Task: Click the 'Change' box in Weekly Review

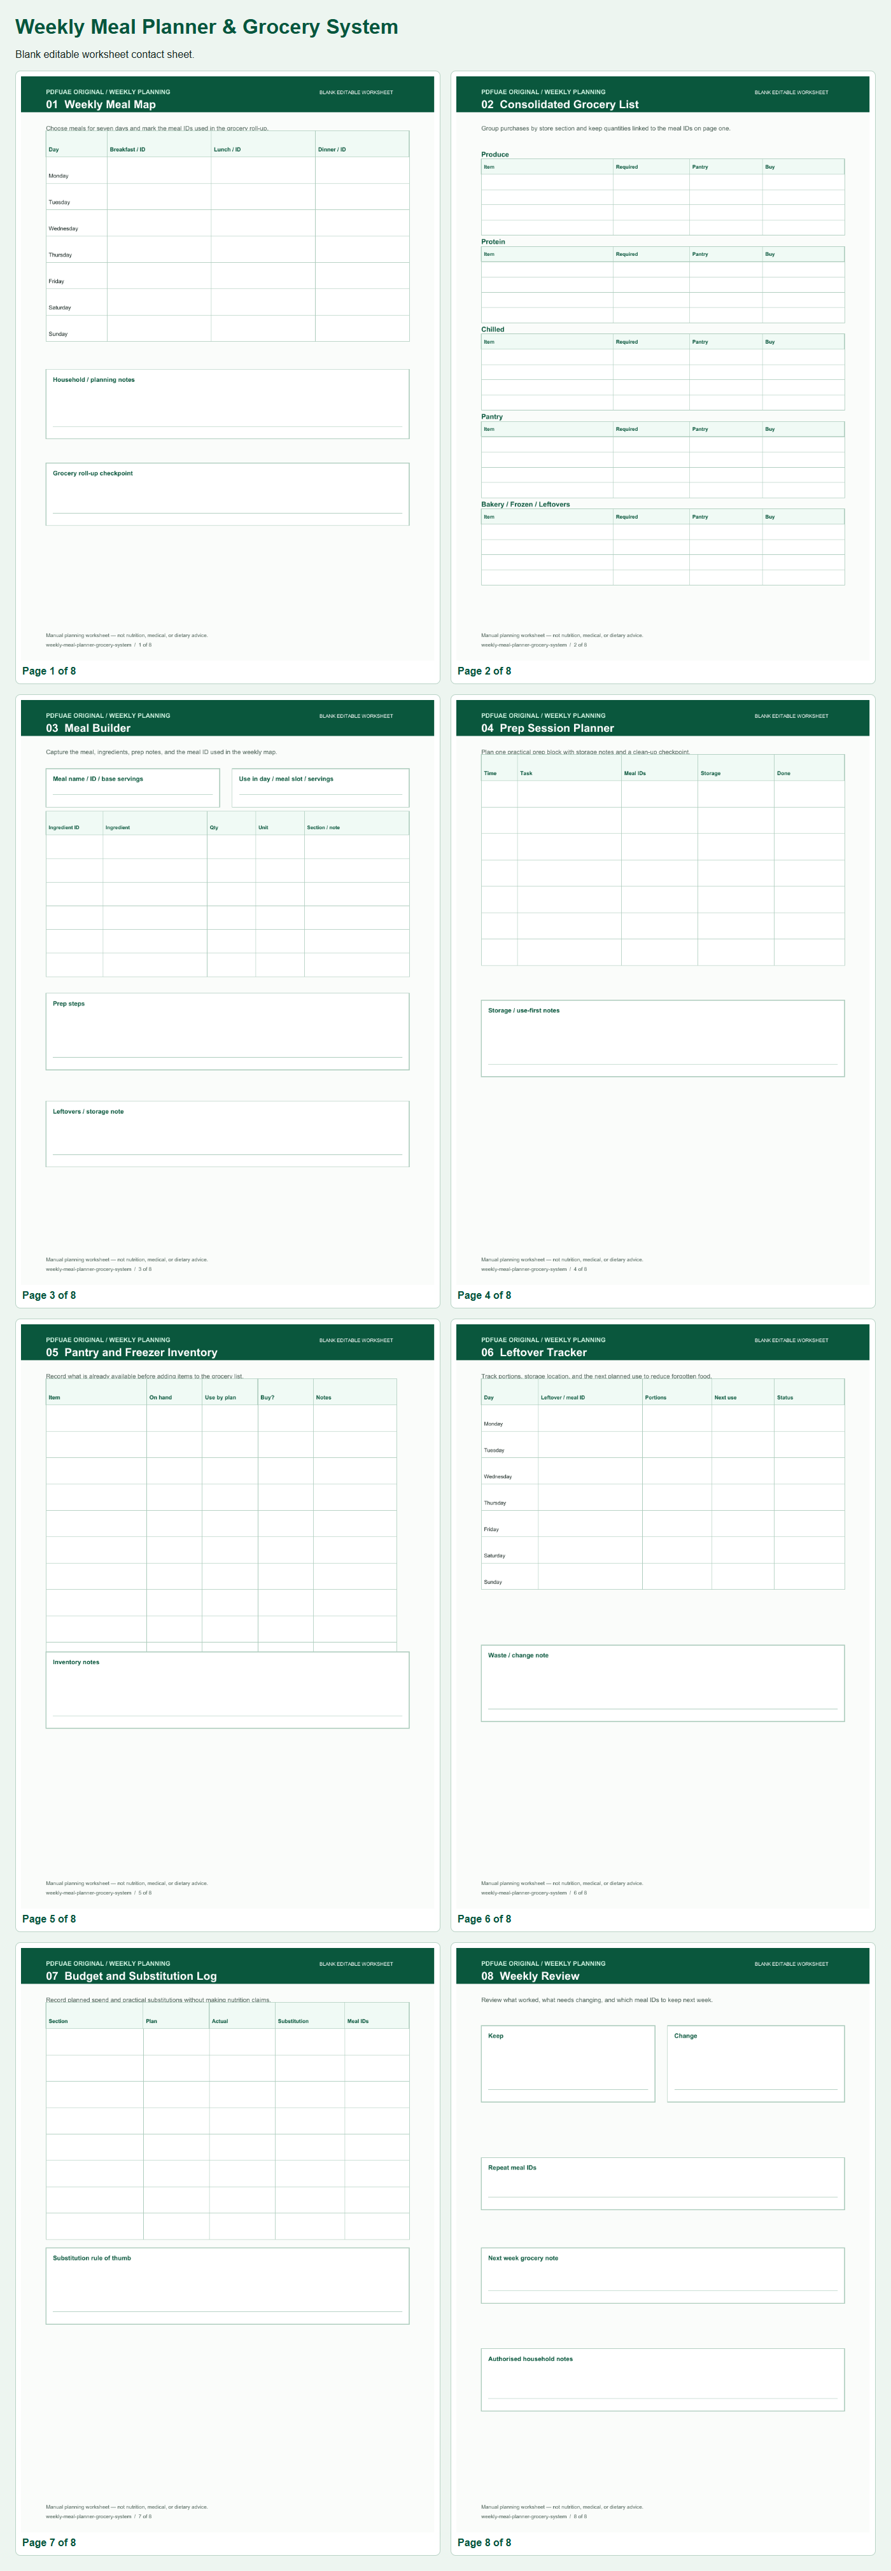Action: pos(755,2063)
